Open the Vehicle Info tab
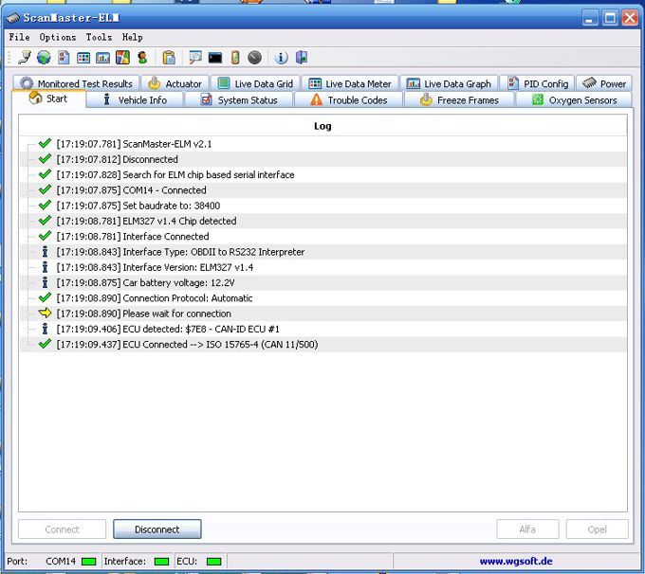Viewport: 645px width, 574px height. pos(135,99)
